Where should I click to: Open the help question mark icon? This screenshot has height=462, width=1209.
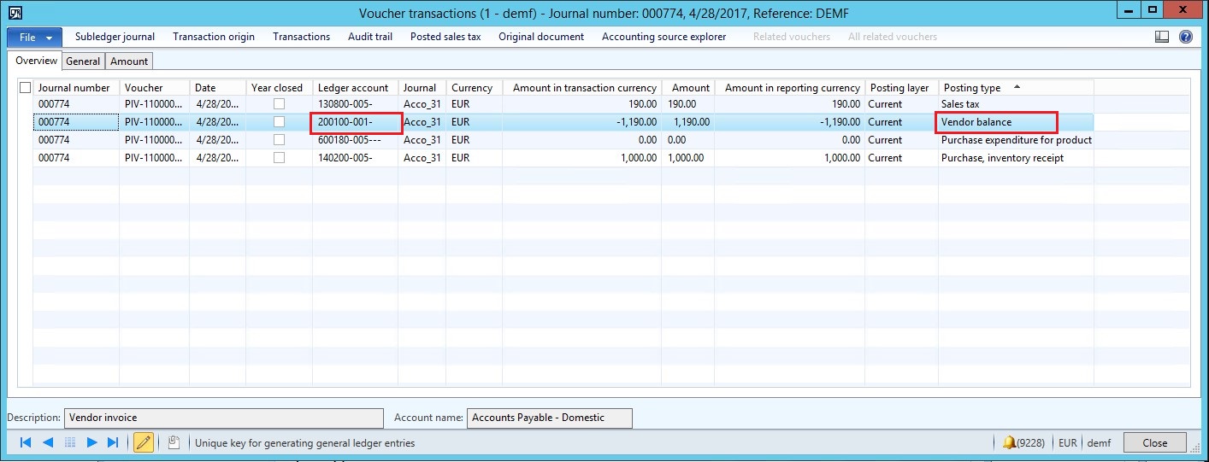tap(1186, 37)
